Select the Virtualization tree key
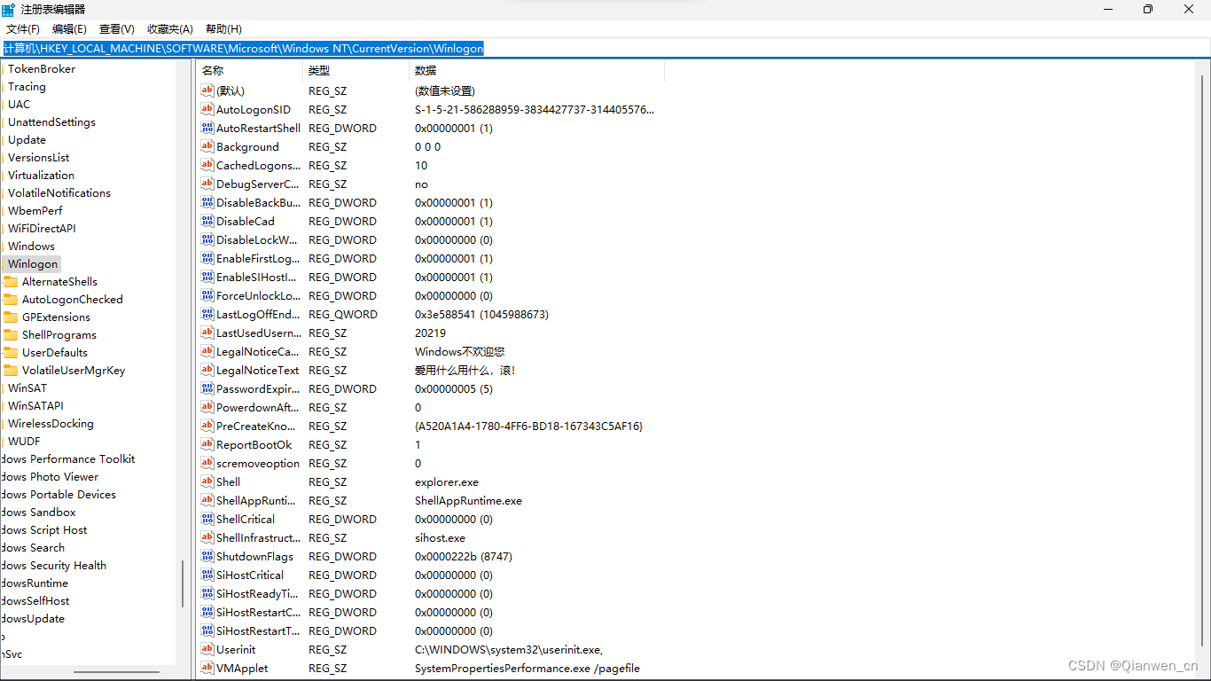 click(x=41, y=176)
